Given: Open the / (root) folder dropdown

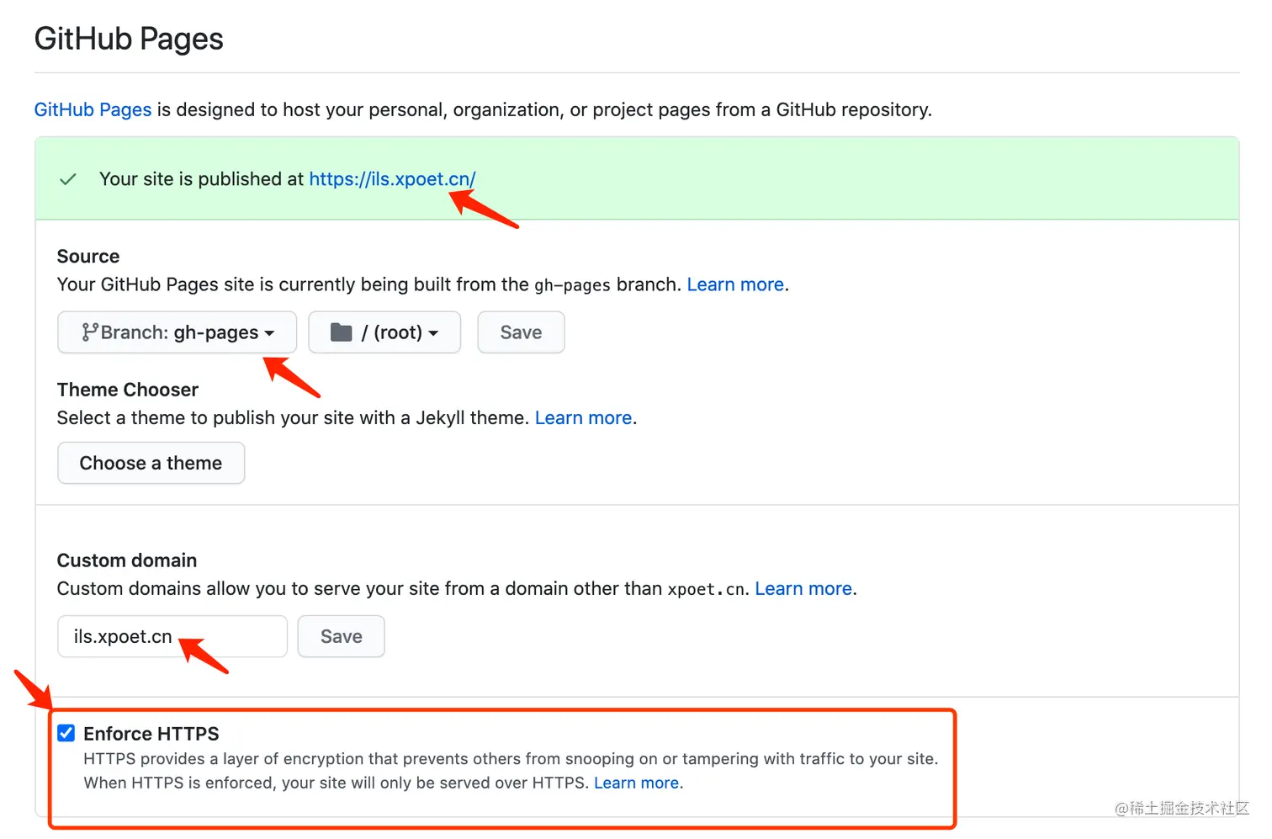Looking at the screenshot, I should 384,332.
